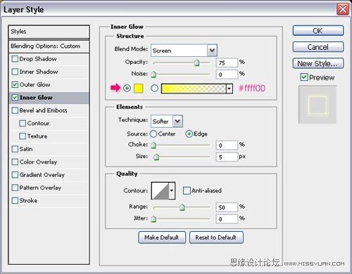Select the Edge source radio button
The width and height of the screenshot is (352, 274).
click(189, 134)
